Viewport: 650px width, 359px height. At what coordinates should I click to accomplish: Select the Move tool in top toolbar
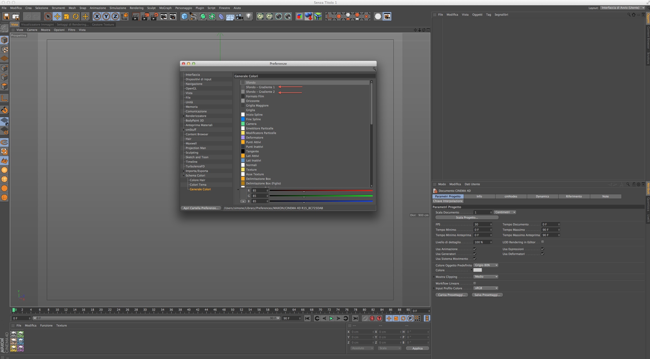click(57, 17)
